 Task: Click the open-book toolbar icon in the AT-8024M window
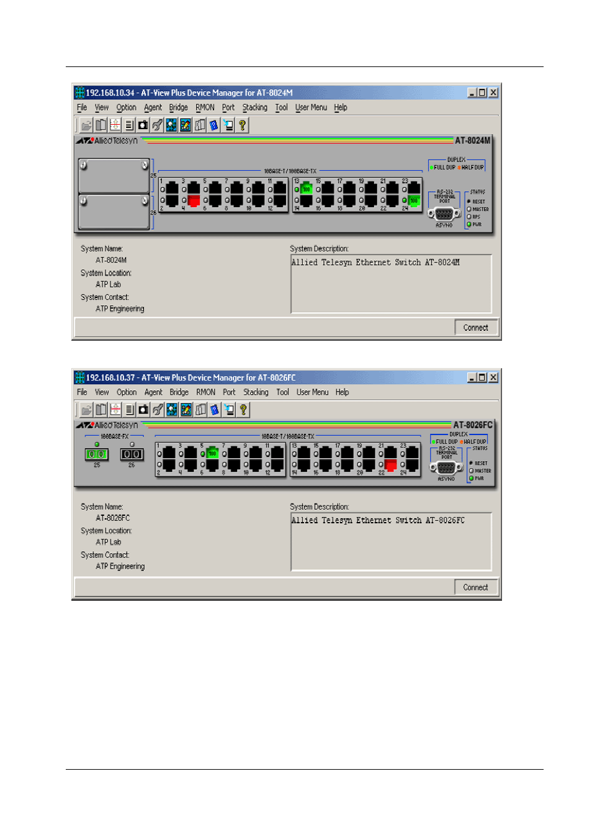101,125
